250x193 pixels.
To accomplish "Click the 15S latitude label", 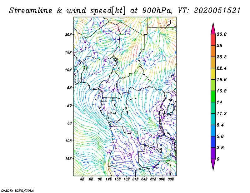I will tap(68, 159).
